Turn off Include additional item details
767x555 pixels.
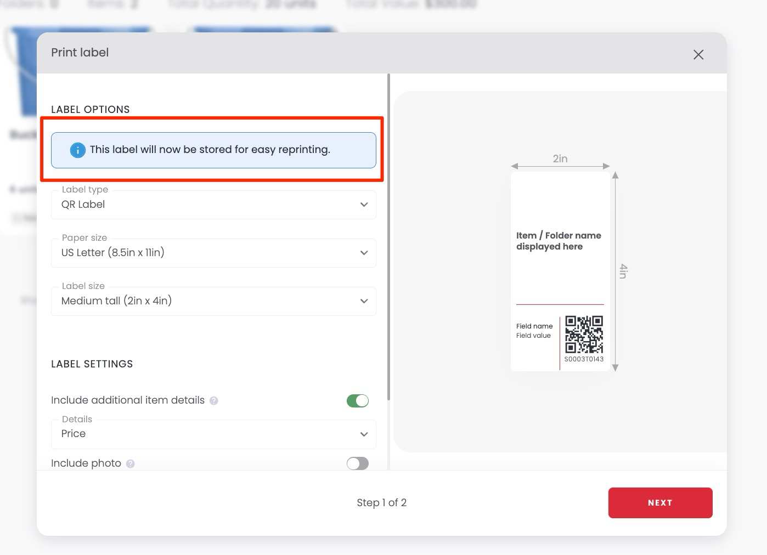[x=358, y=401]
